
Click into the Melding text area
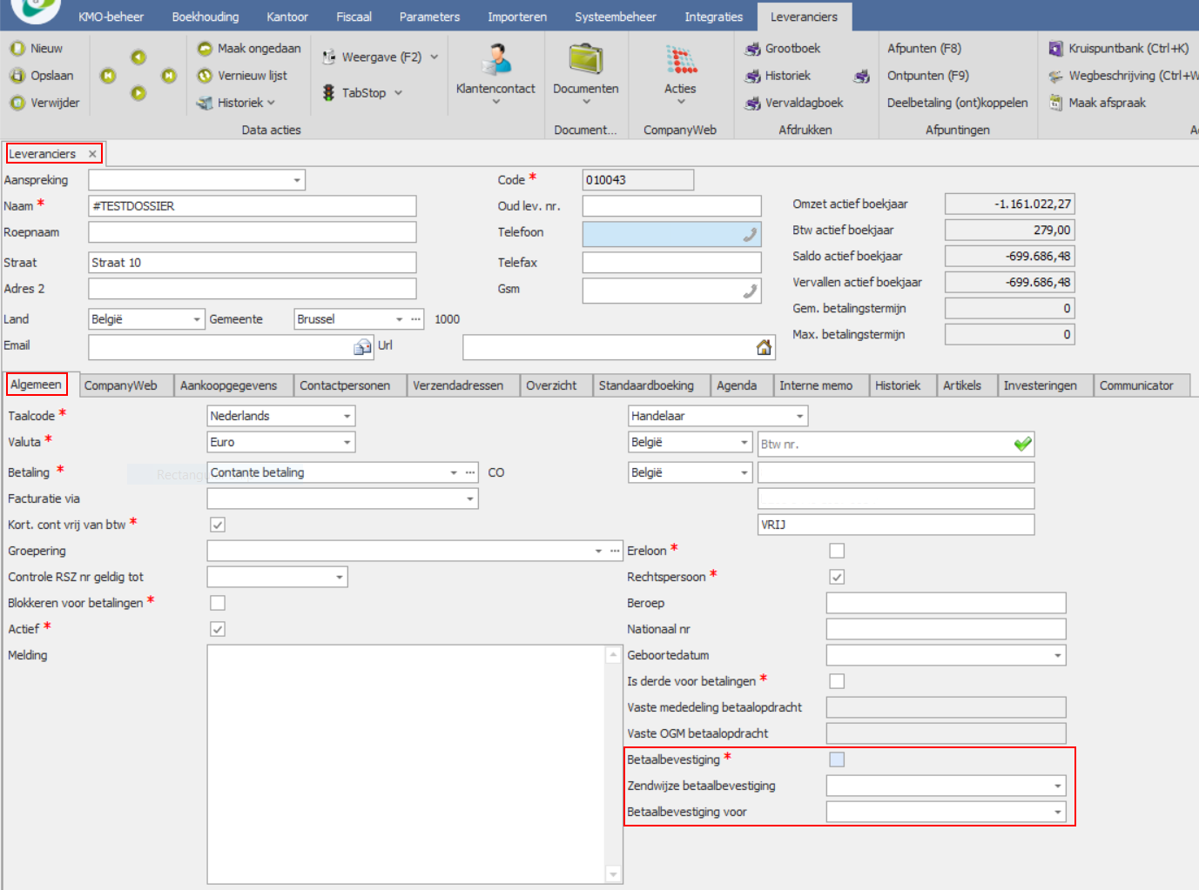(x=406, y=764)
